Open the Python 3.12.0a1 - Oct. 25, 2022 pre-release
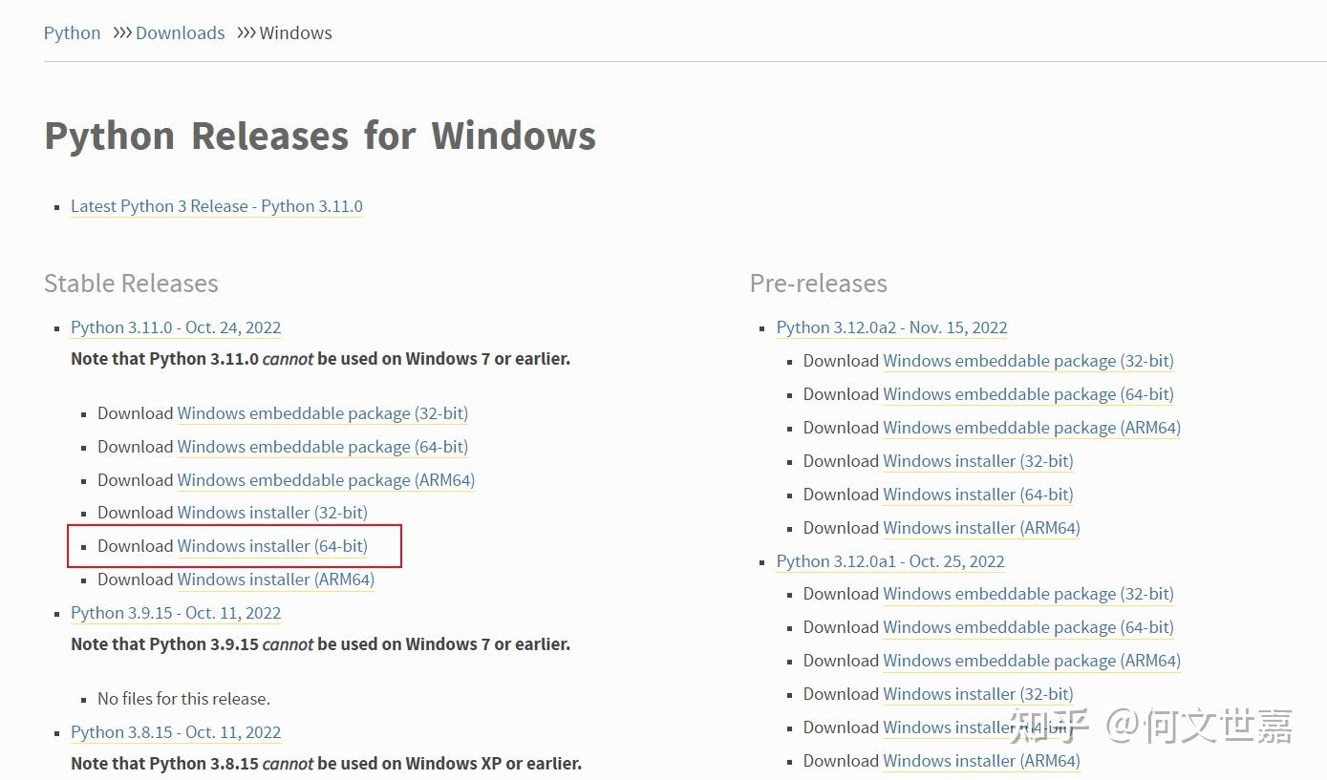 point(890,561)
